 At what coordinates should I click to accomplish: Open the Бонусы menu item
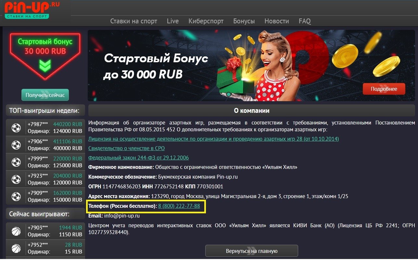[x=244, y=21]
